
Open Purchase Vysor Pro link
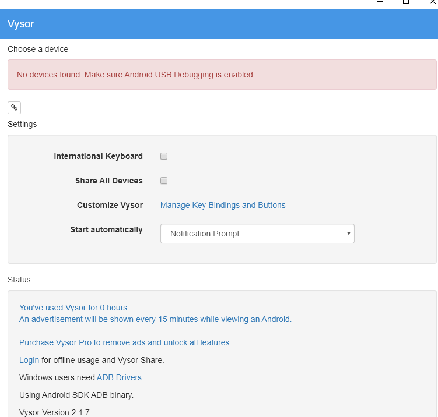pyautogui.click(x=125, y=342)
